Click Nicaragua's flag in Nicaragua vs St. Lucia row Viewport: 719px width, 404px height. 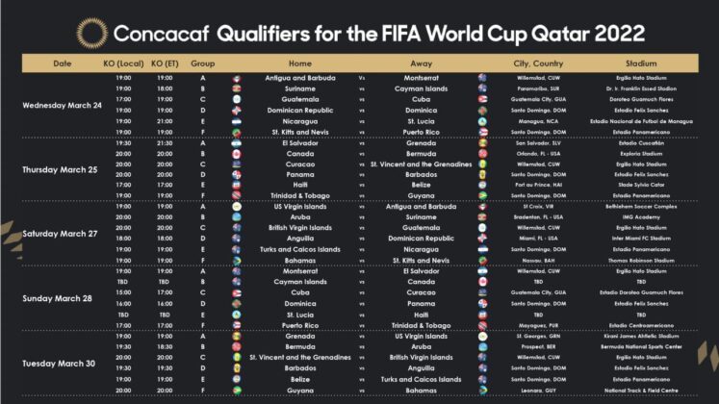(237, 119)
